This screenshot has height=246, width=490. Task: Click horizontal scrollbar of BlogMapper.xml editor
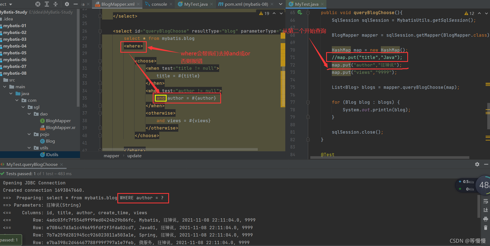[180, 149]
